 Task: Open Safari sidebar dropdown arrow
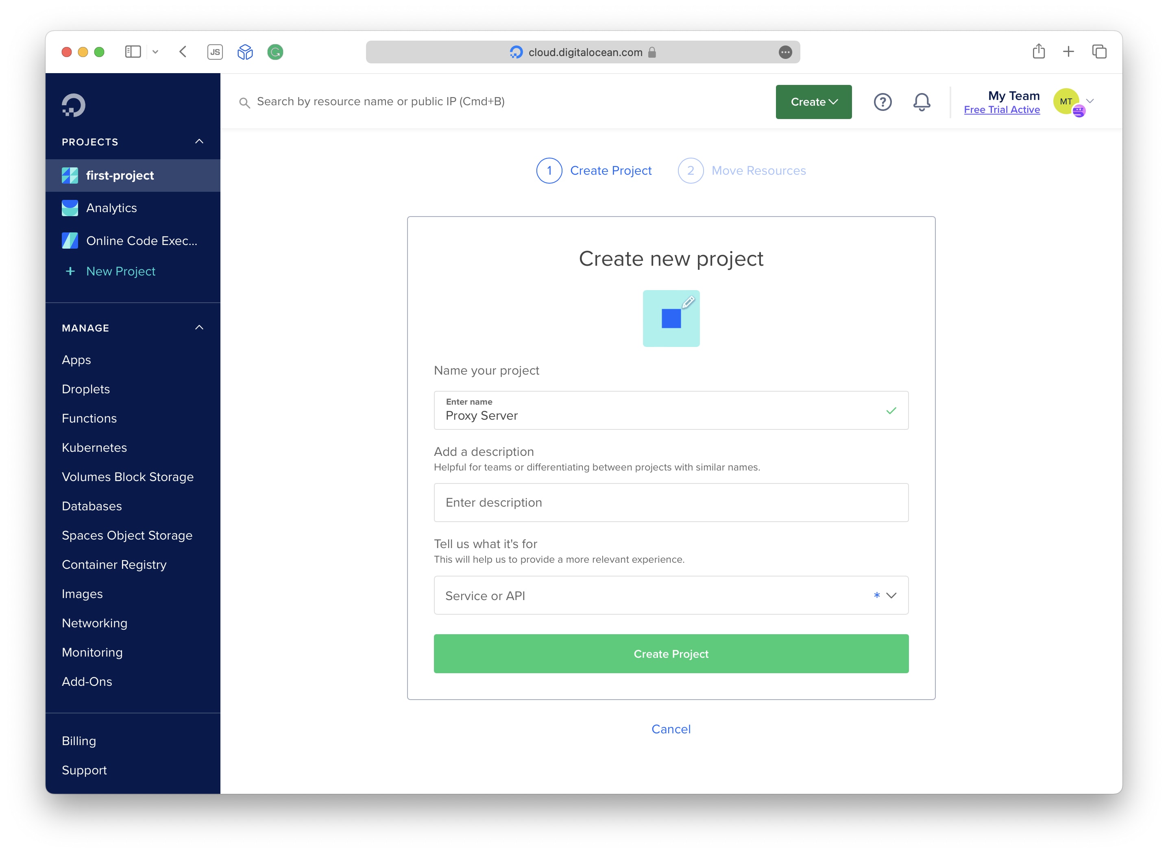pos(155,52)
